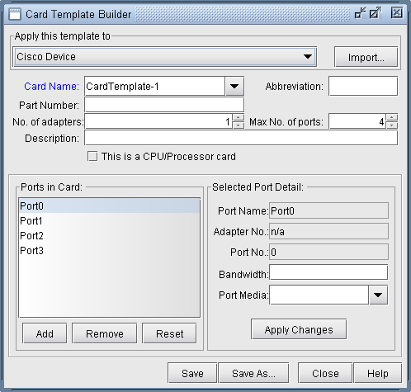Click the Part Number input field
411x392 pixels.
coord(164,105)
